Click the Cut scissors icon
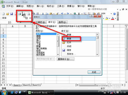The height and width of the screenshot is (95, 128). tap(43, 14)
